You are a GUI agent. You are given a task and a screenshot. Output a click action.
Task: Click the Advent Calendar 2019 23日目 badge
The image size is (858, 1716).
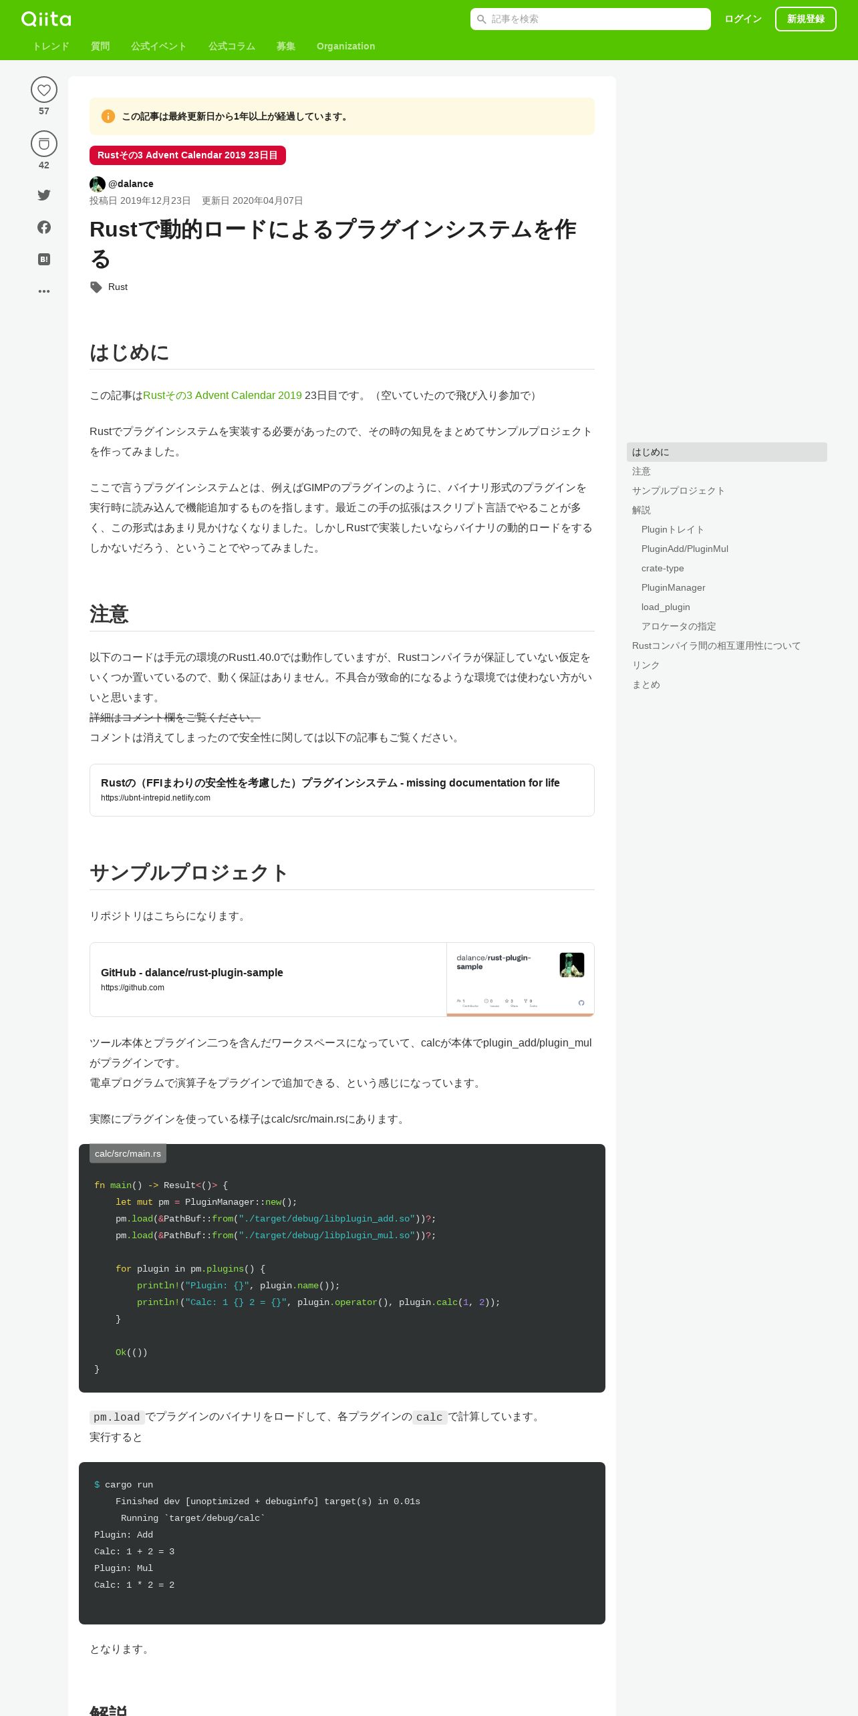coord(188,155)
